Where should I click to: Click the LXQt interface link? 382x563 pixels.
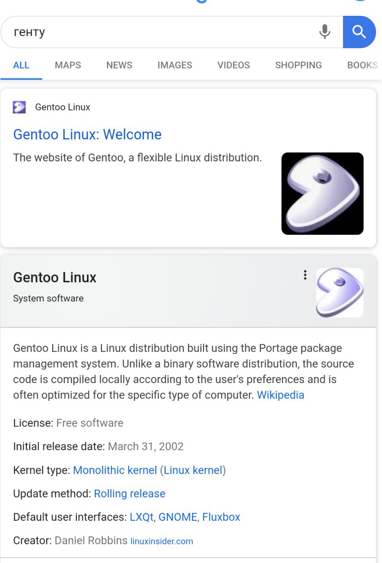[141, 517]
